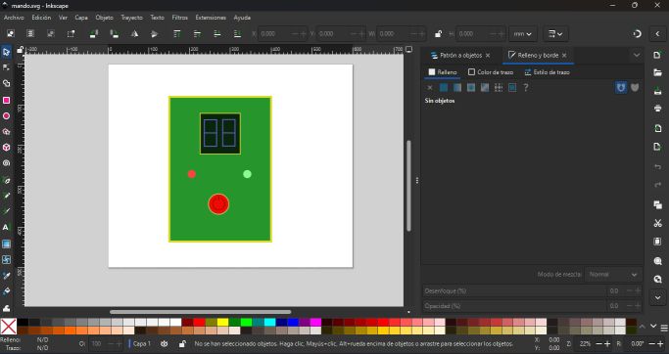The image size is (669, 354).
Task: Choose the Paint bucket tool
Action: coord(6,291)
